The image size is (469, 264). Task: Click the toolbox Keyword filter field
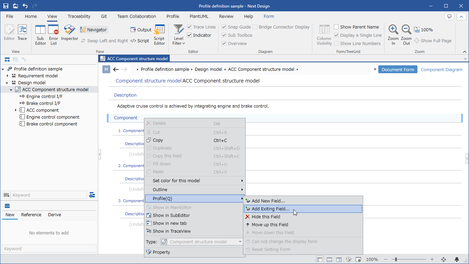pyautogui.click(x=49, y=249)
